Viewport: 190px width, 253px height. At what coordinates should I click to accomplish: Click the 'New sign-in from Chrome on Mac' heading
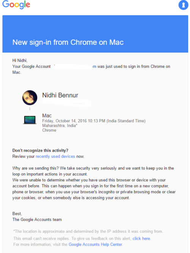68,42
